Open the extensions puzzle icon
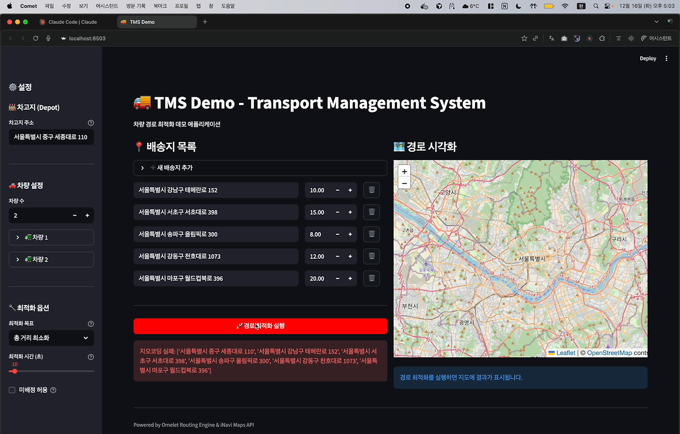Screen dimensions: 680x434 tap(602, 38)
